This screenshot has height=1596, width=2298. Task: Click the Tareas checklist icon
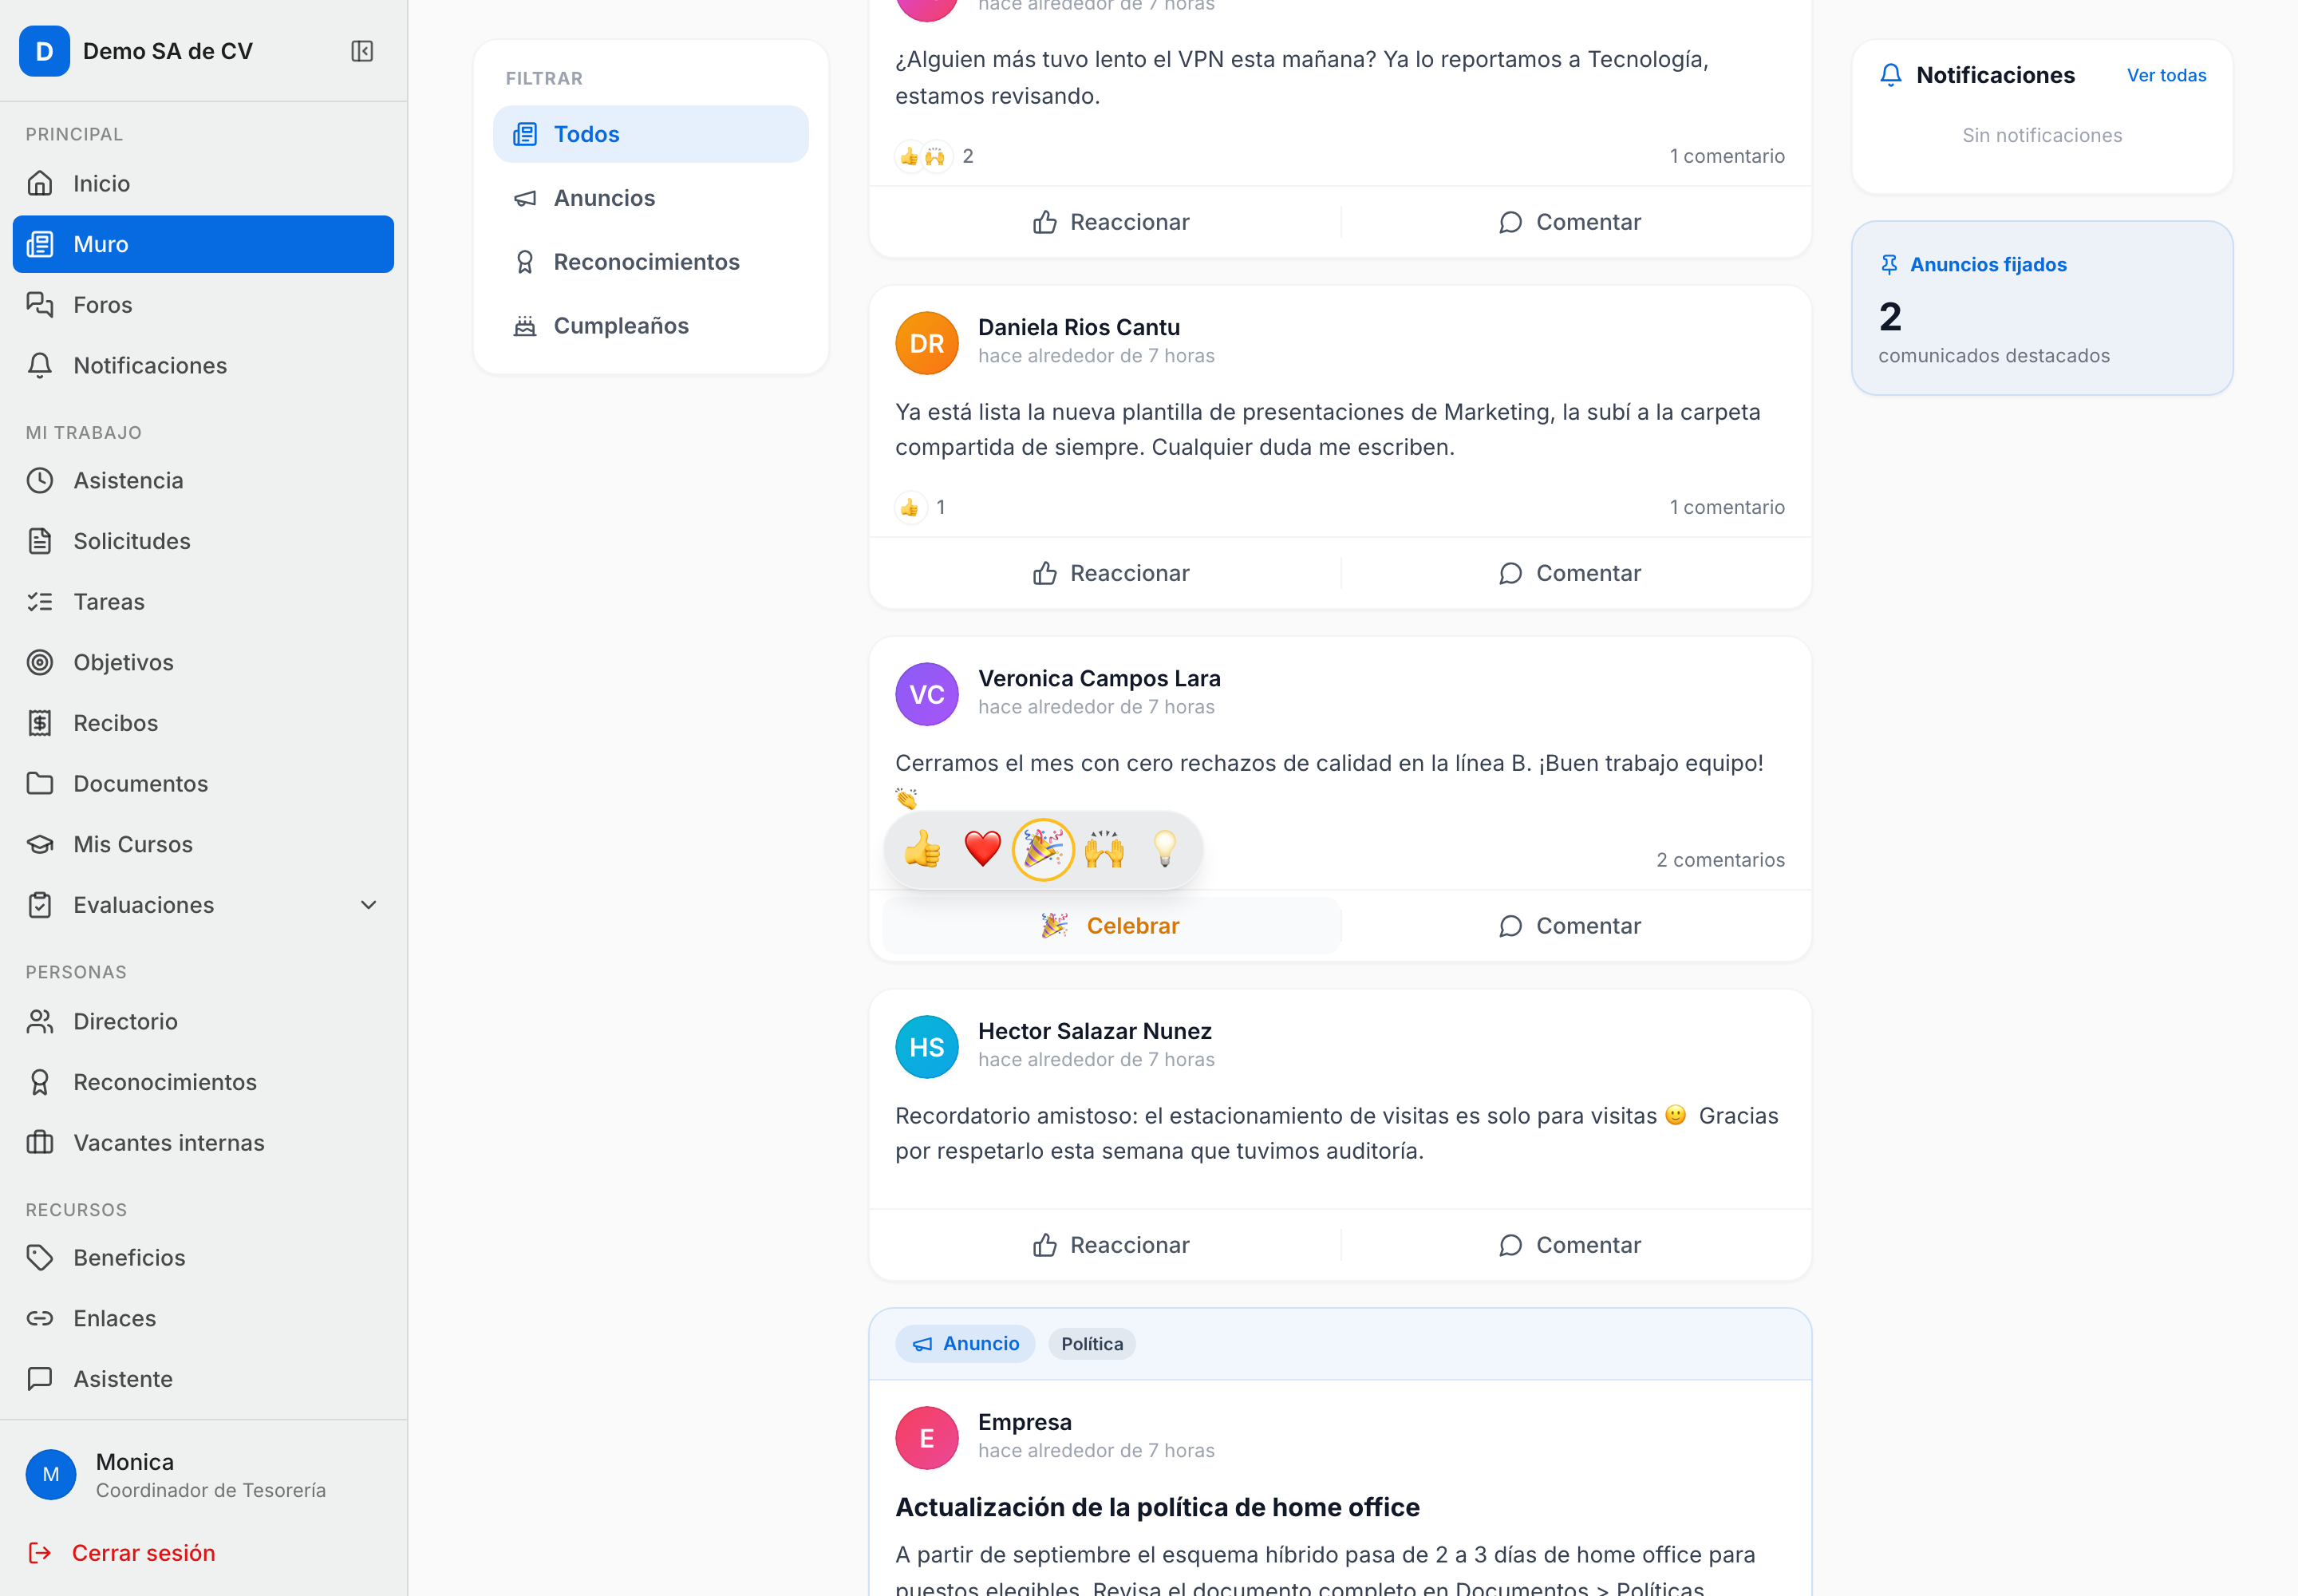(40, 601)
